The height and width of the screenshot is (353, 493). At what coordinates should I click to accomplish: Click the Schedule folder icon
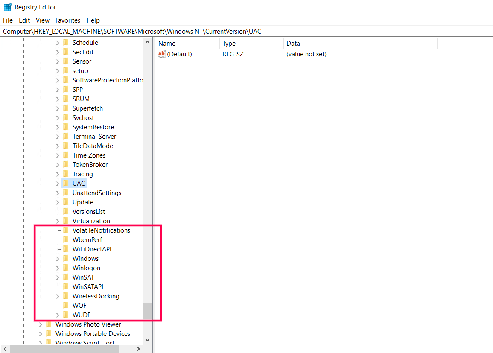pyautogui.click(x=66, y=42)
